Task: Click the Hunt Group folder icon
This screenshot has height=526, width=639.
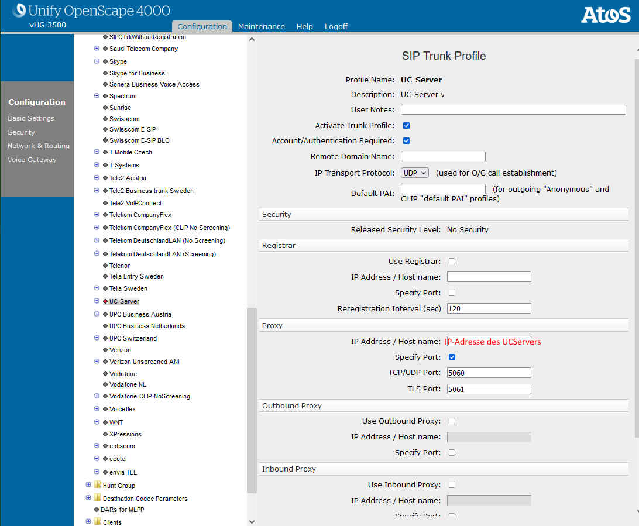Action: pyautogui.click(x=97, y=485)
